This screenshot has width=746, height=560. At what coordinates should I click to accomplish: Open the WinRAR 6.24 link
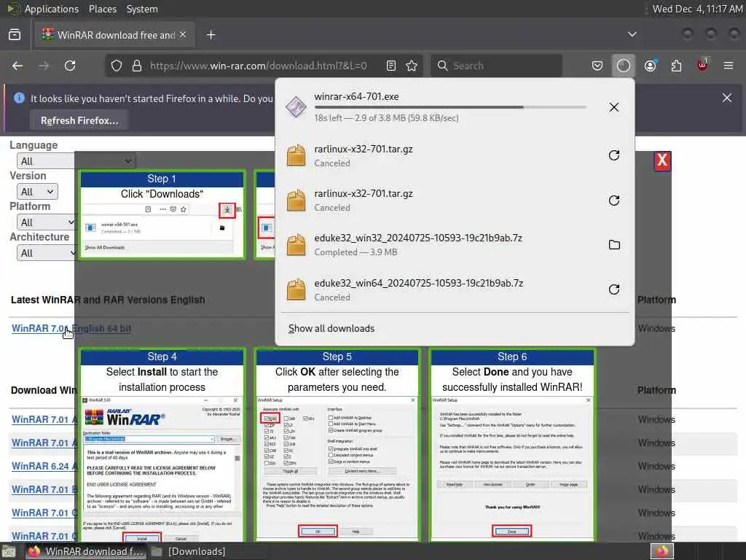click(44, 466)
